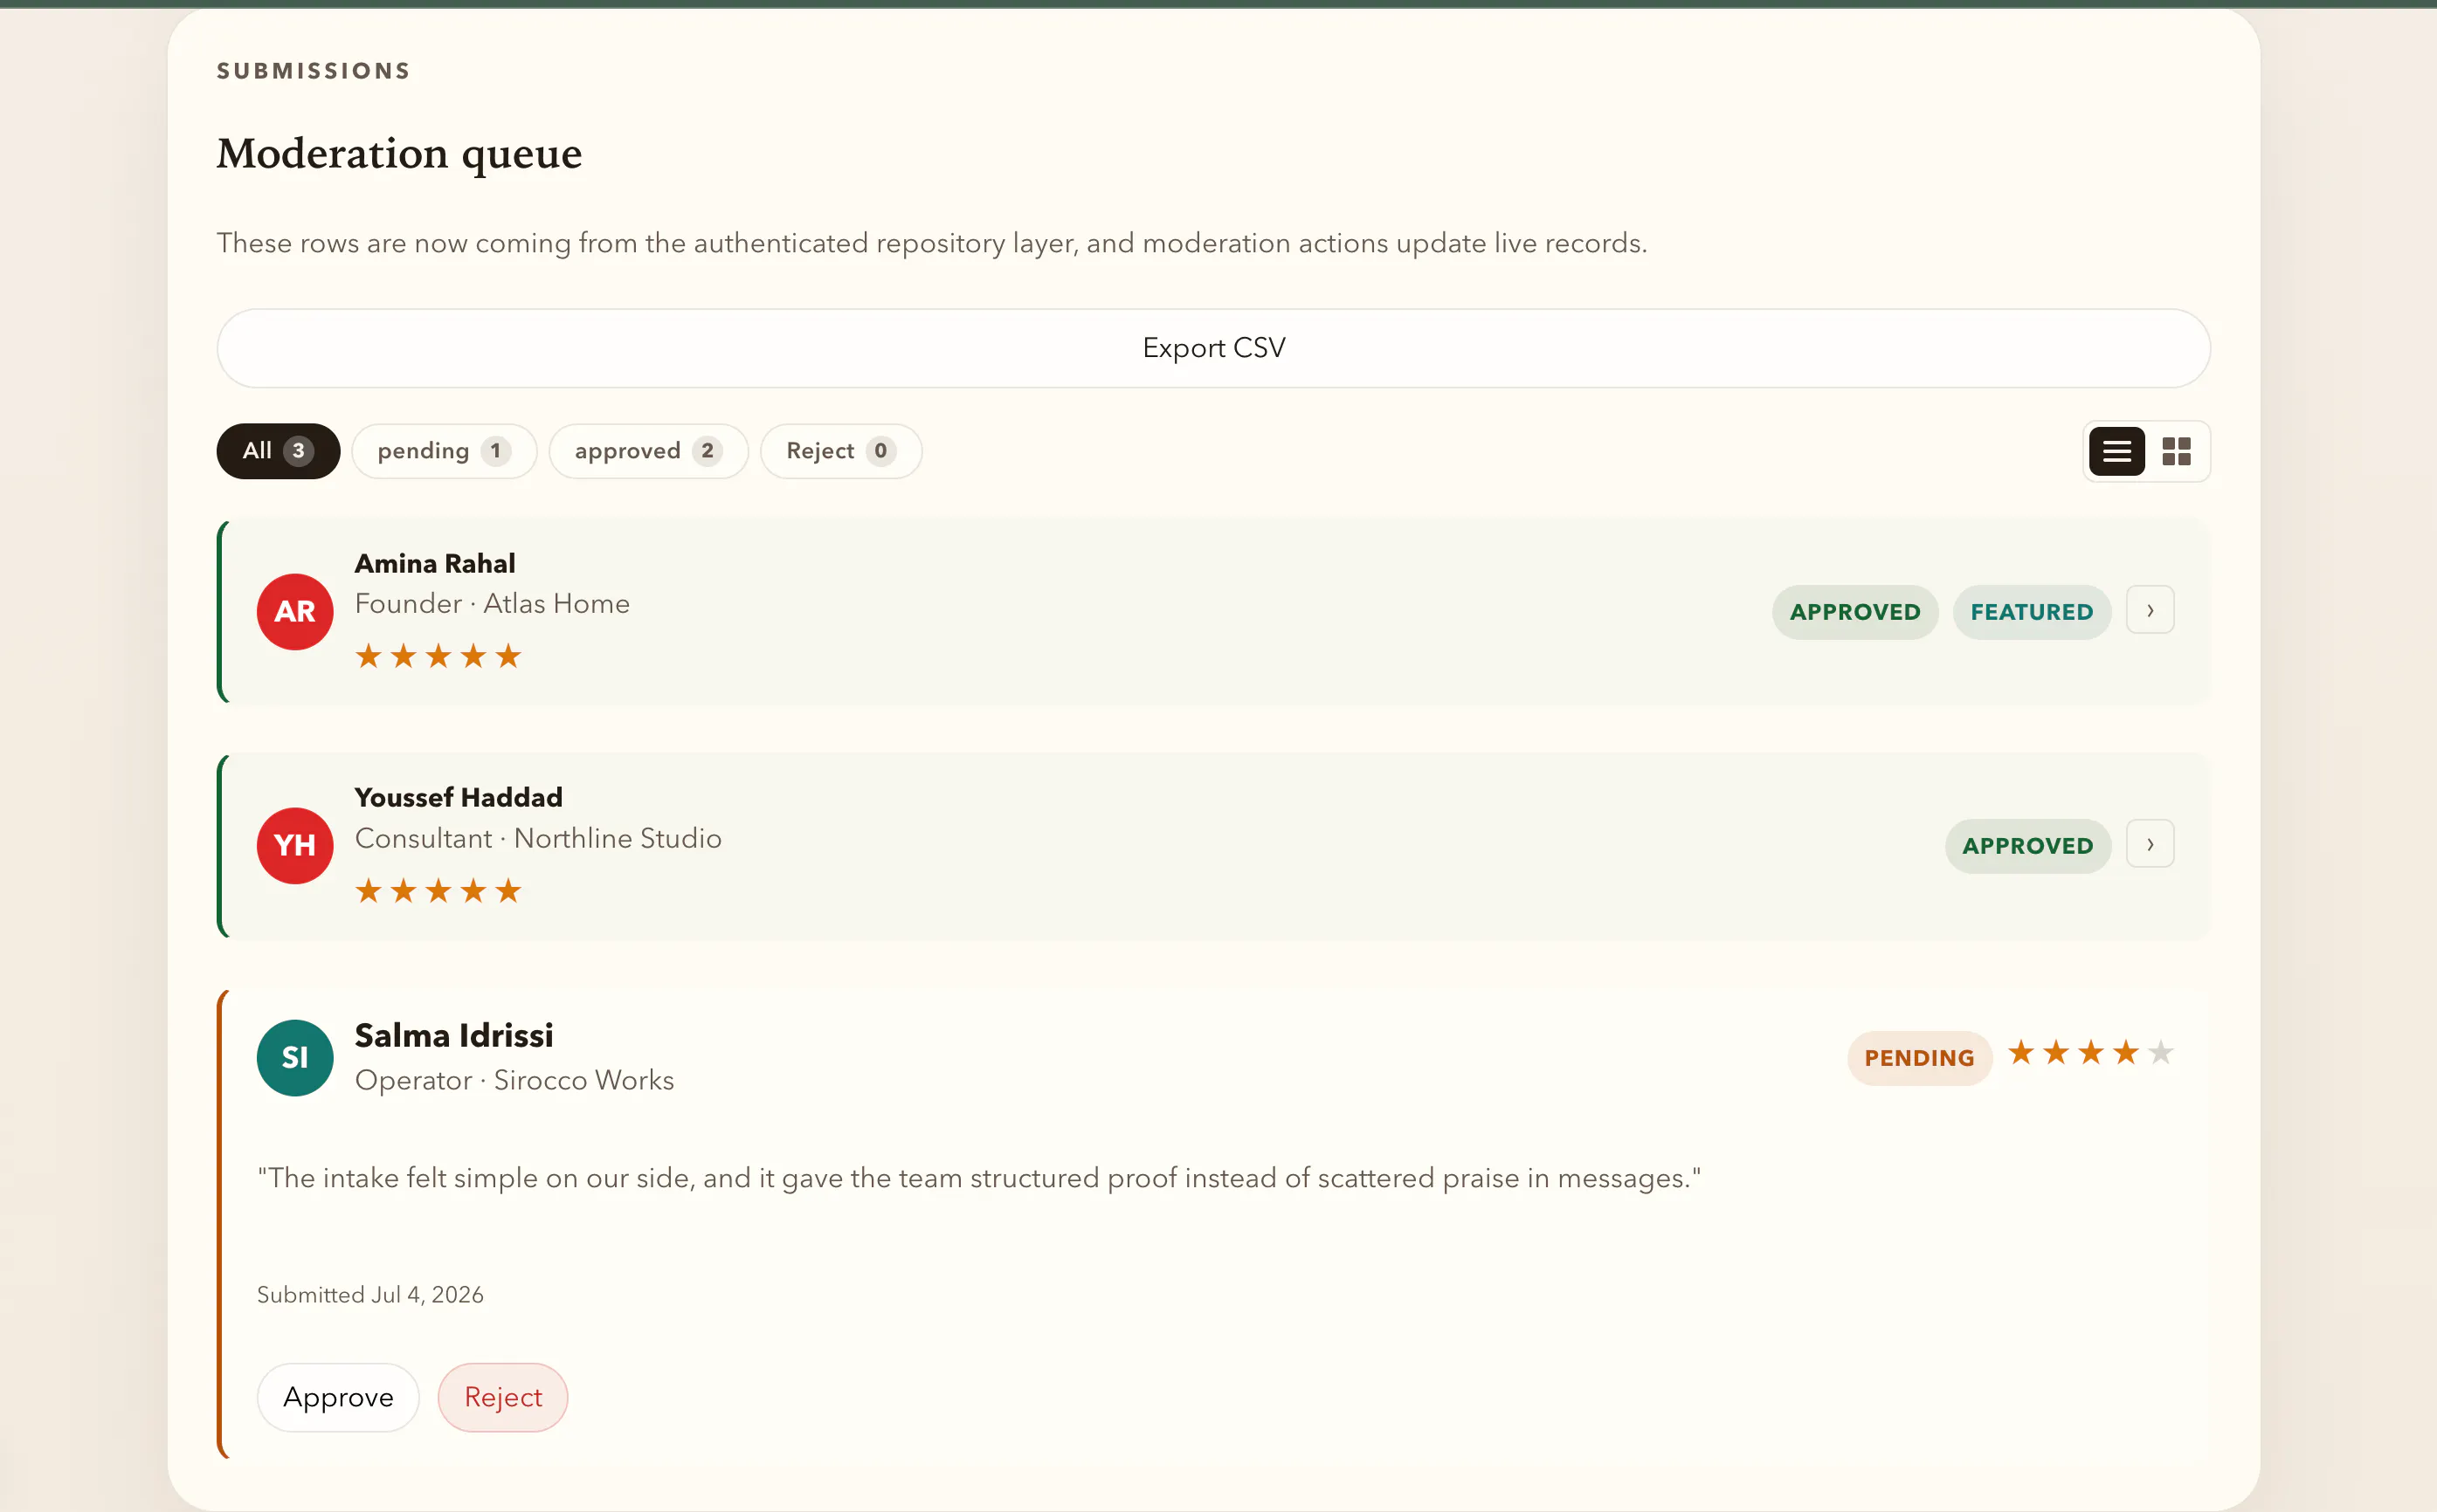Show all submissions filter
The image size is (2437, 1512).
278,451
